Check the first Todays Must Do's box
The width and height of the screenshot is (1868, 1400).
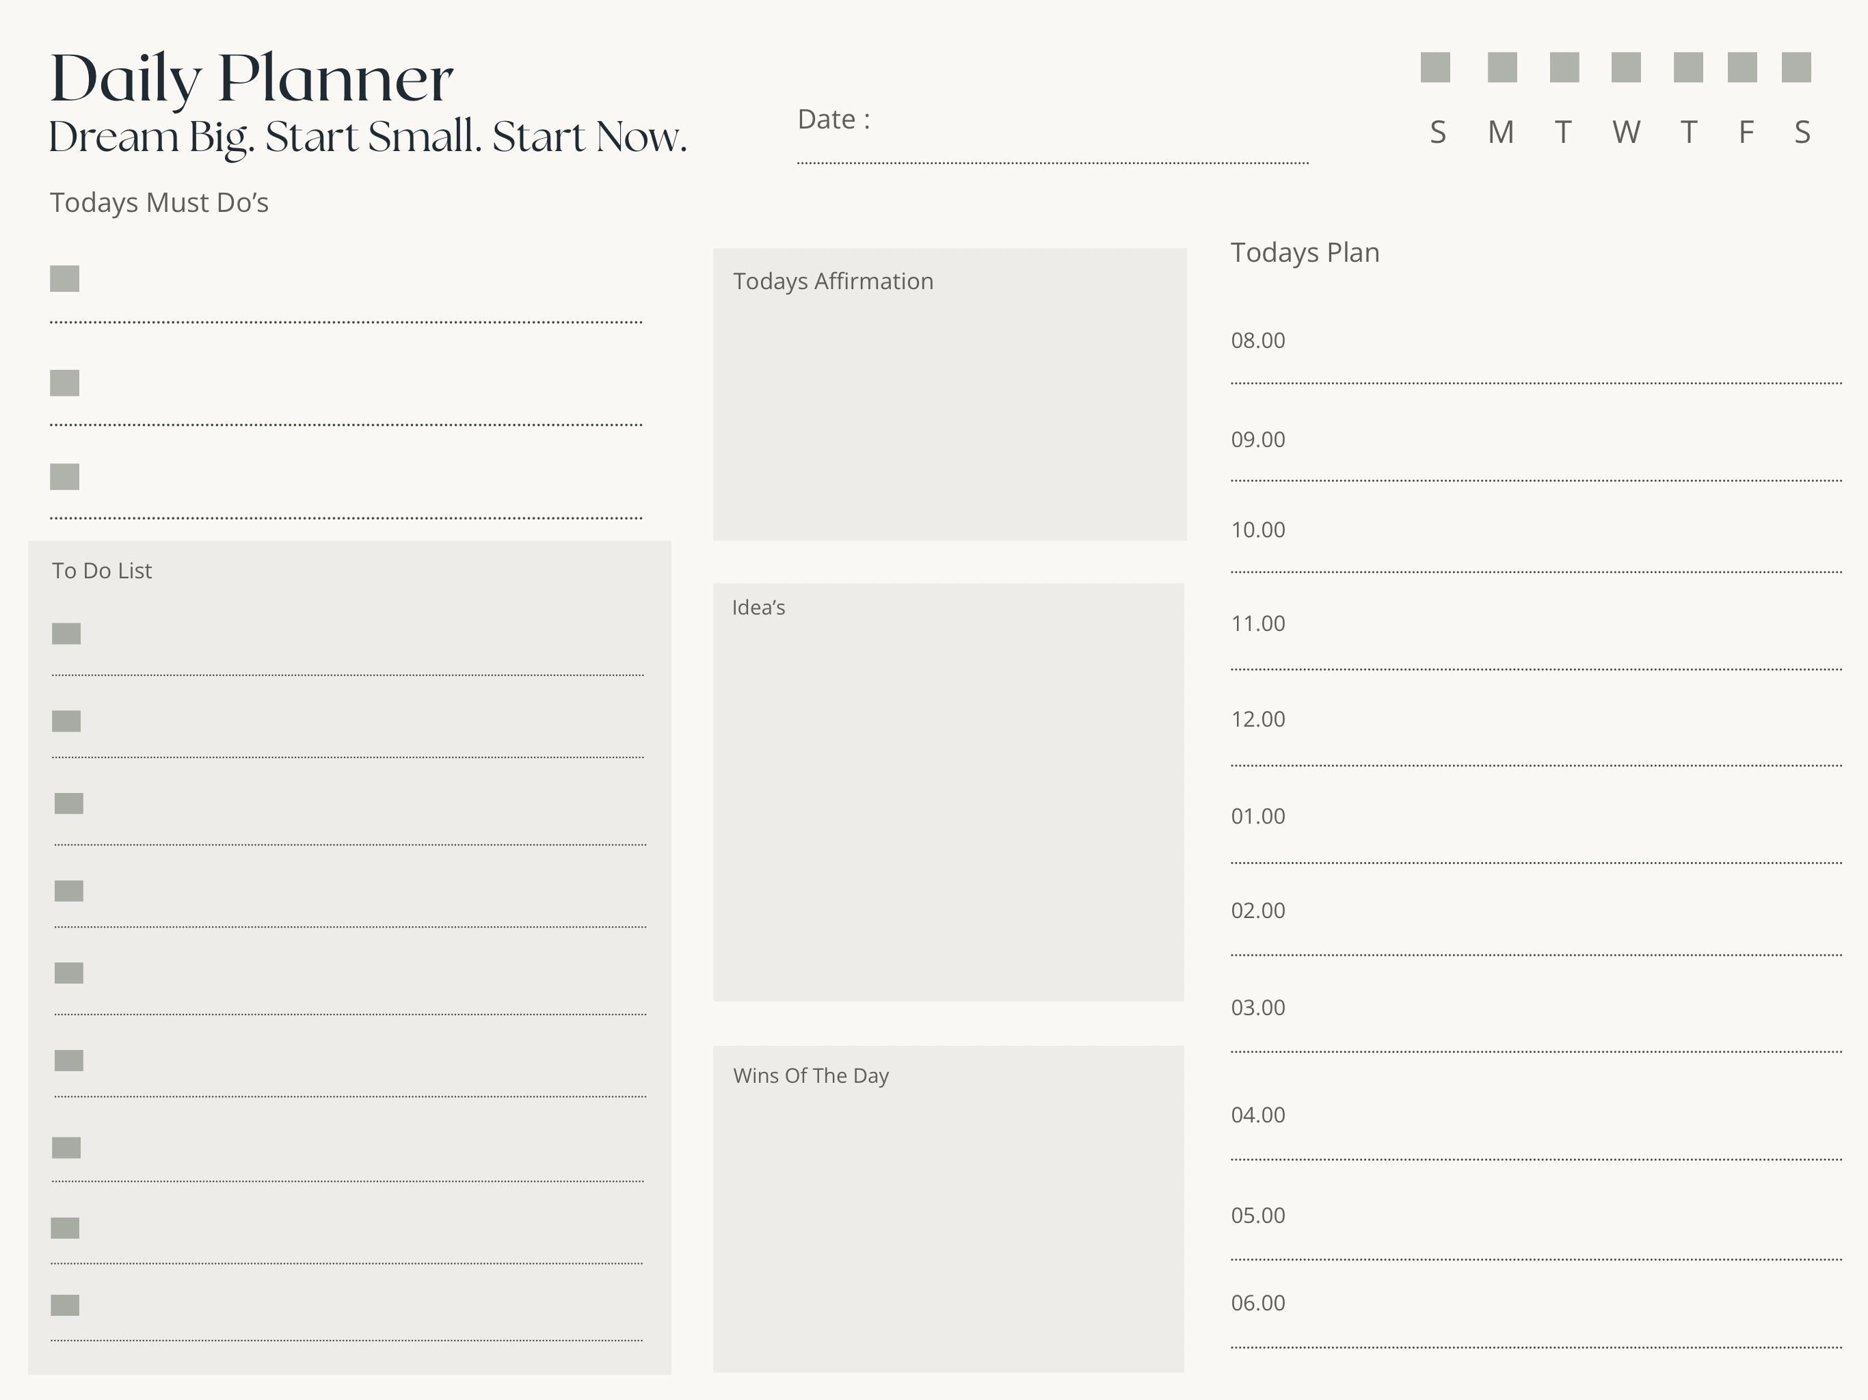[65, 279]
